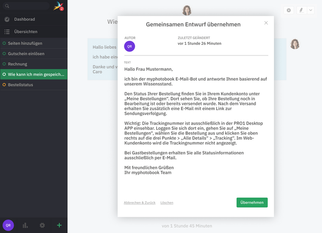Select Wie kann ich mein gespeich... item
322x233 pixels.
tap(34, 74)
